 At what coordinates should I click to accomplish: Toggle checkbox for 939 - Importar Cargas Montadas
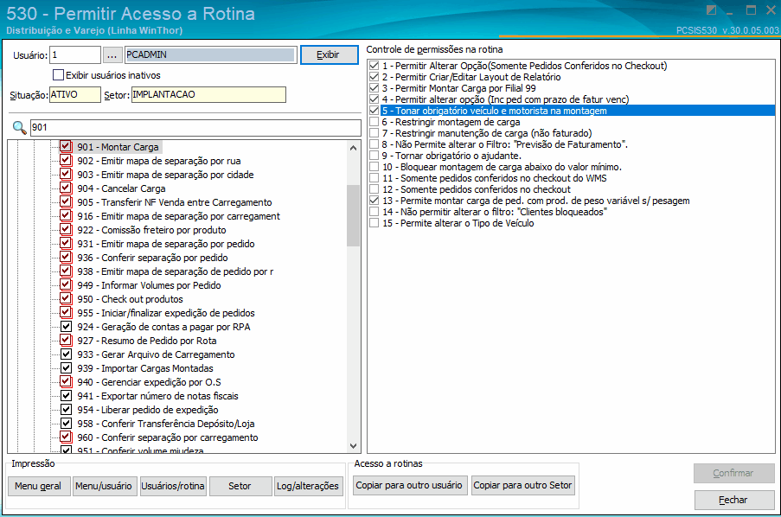pos(66,368)
